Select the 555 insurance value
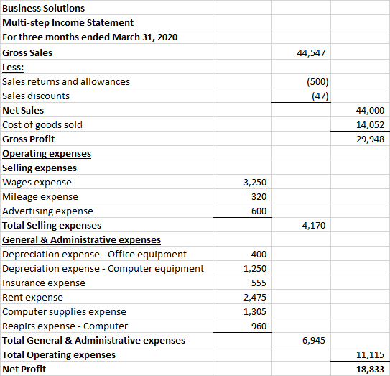Viewport: 390px width, 376px height. pos(259,283)
